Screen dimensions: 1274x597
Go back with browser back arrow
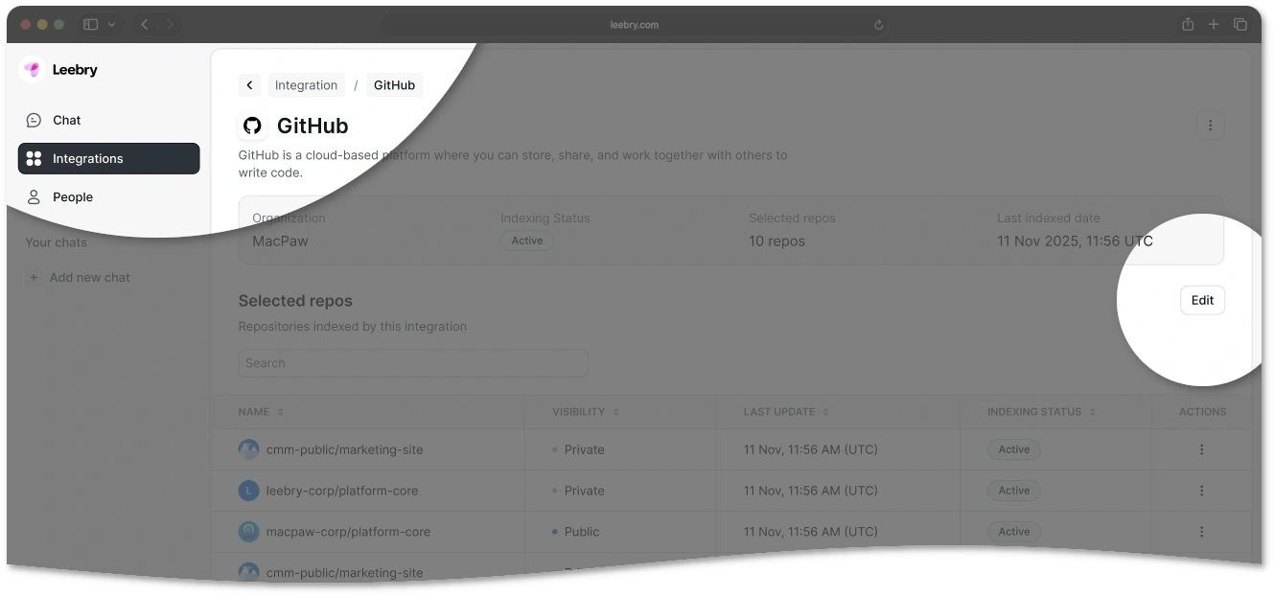pyautogui.click(x=145, y=24)
